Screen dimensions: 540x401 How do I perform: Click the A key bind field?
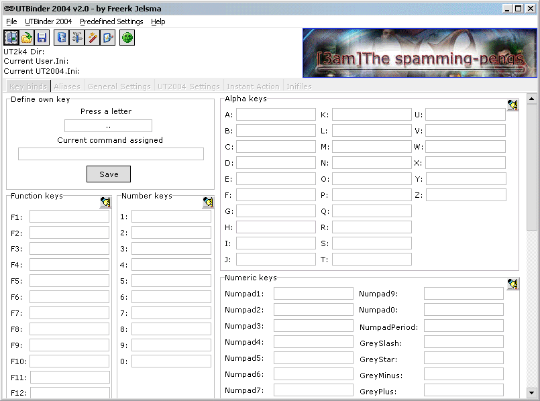click(x=276, y=115)
